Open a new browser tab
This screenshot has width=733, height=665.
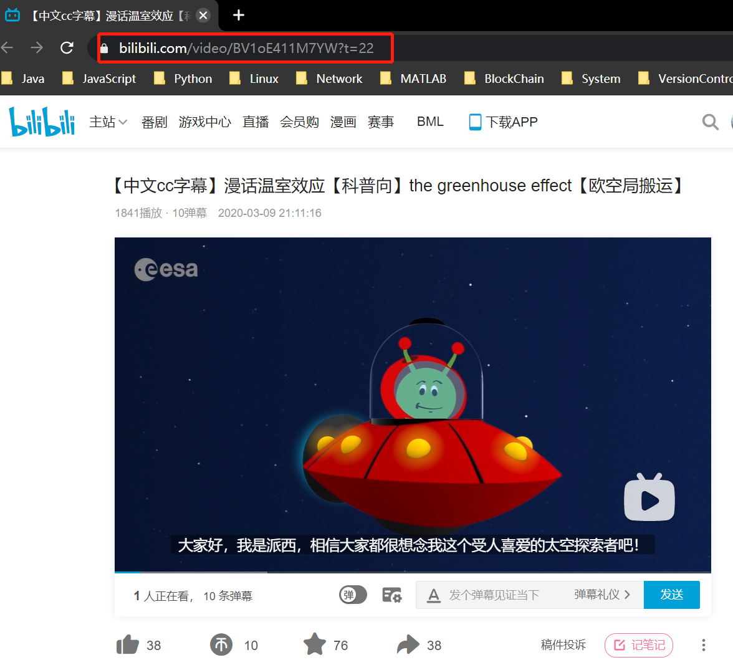[238, 16]
